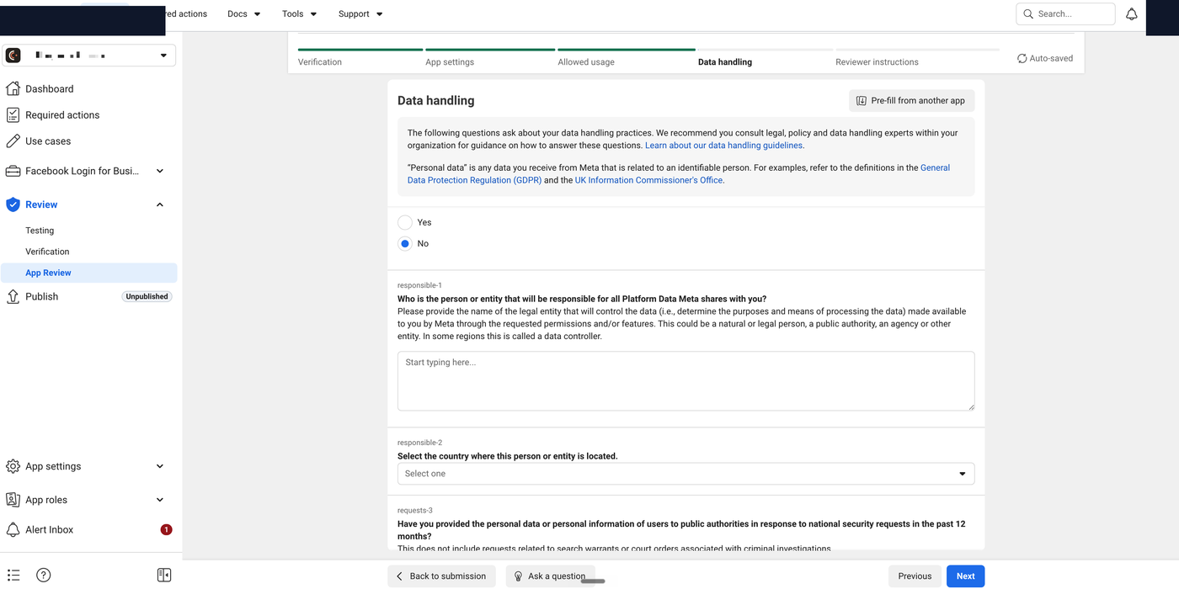Viewport: 1179px width, 589px height.
Task: Click Ask a question button
Action: (x=549, y=576)
